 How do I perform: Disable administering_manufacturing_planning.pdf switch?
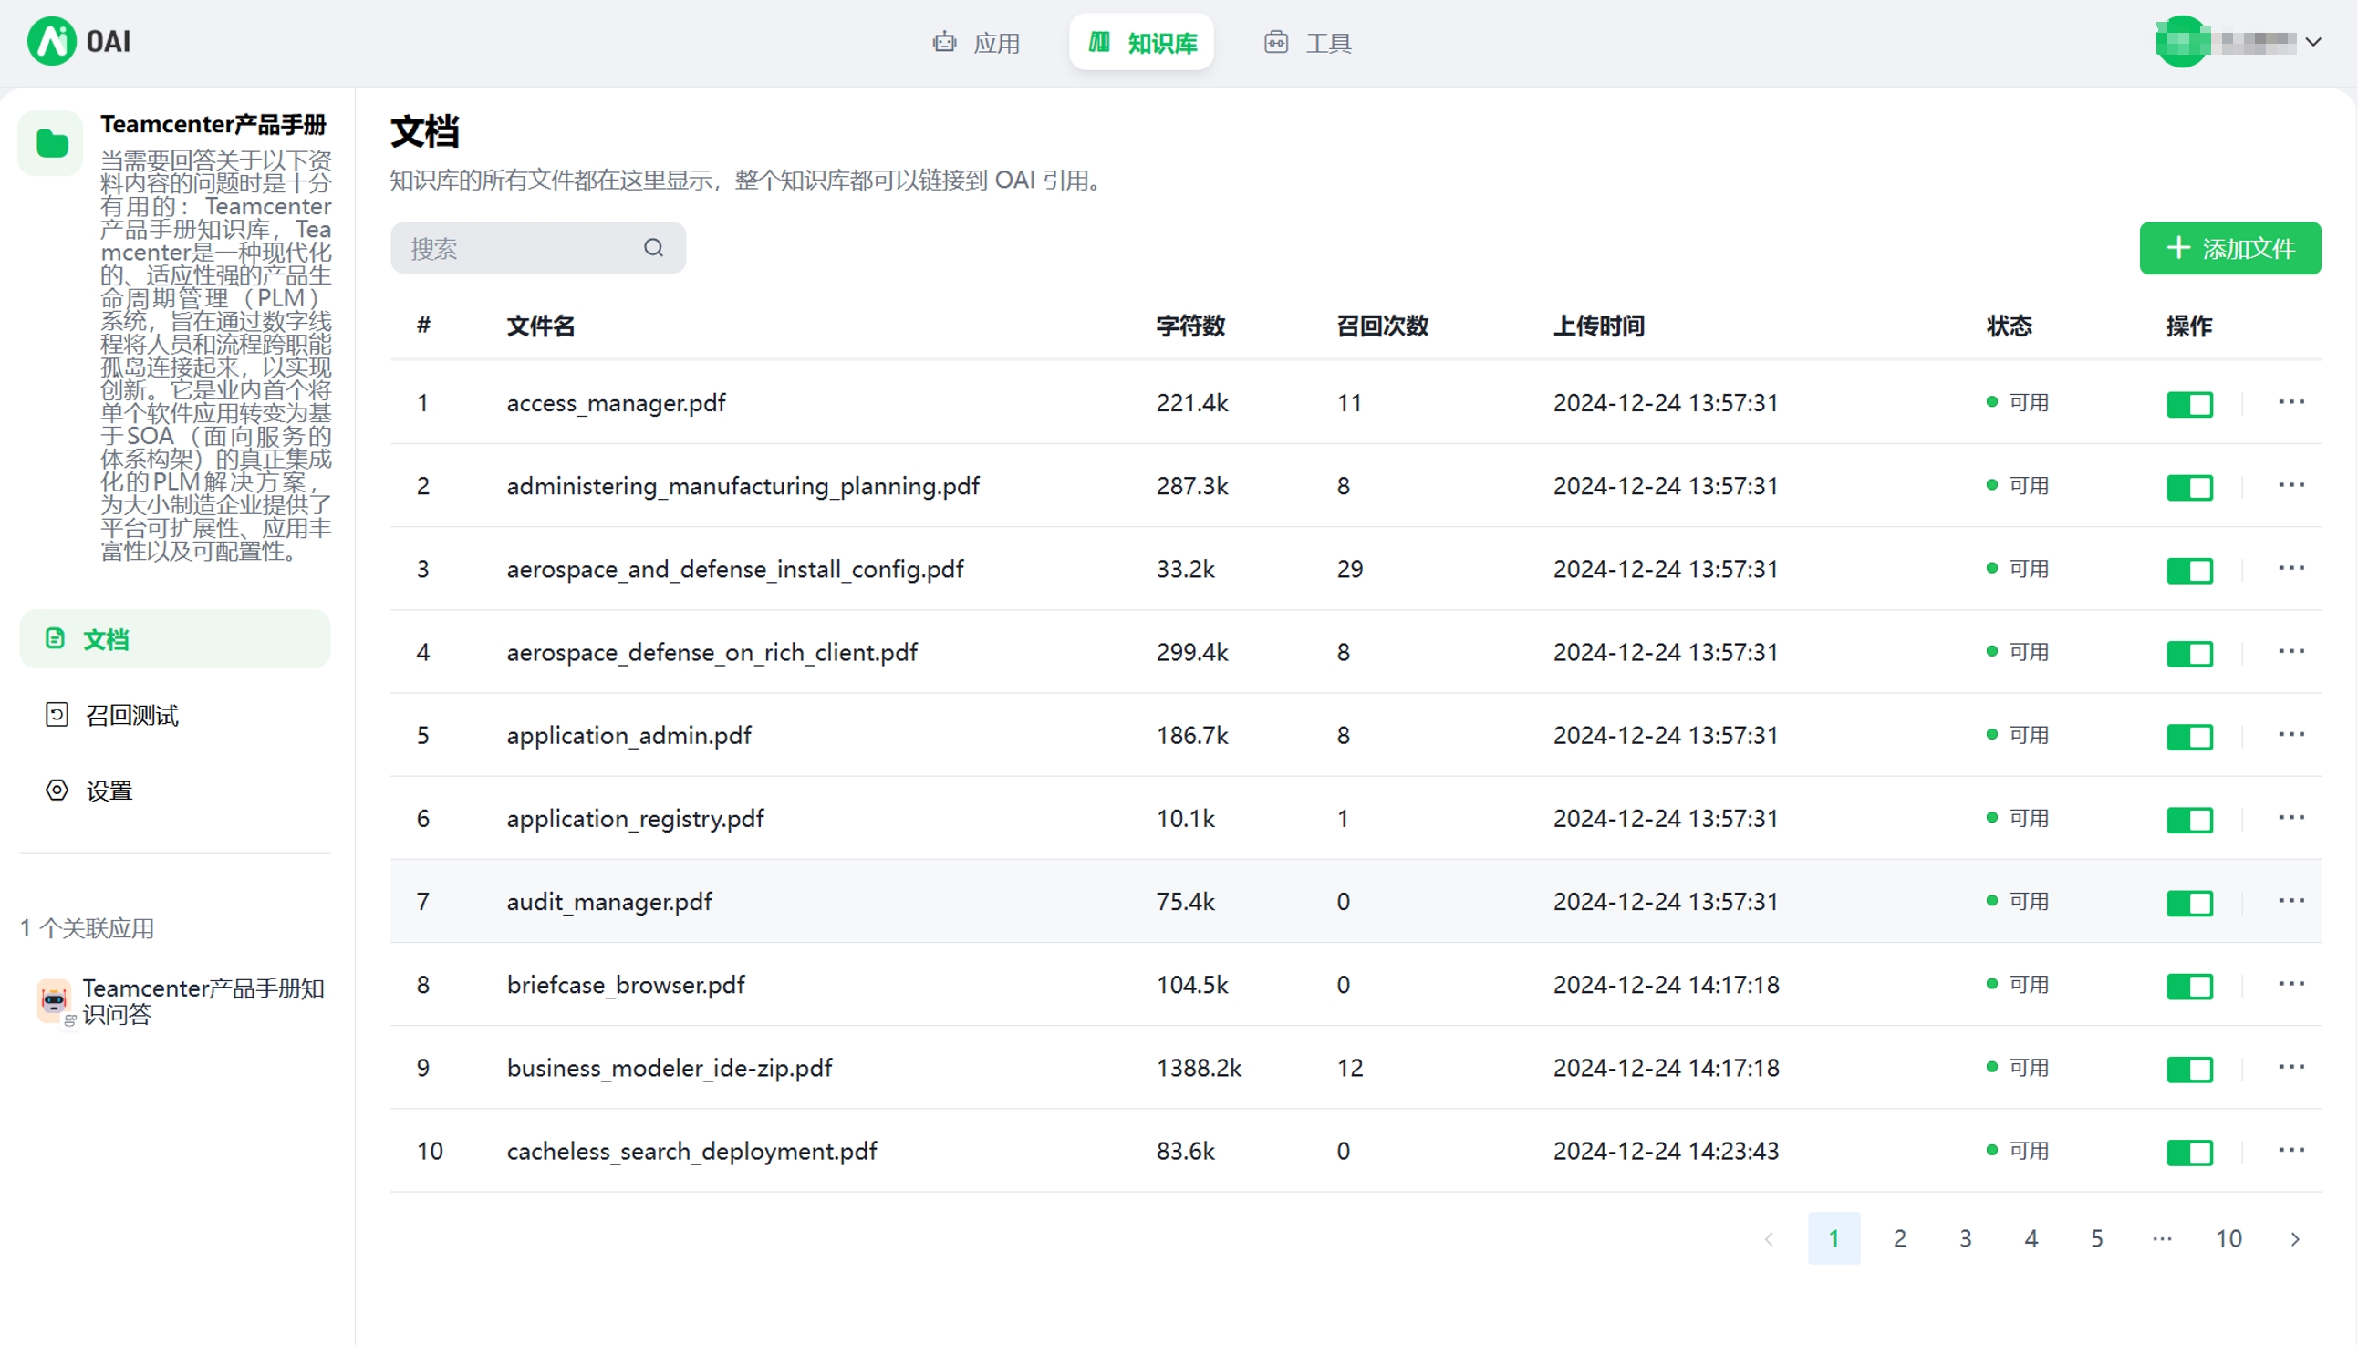point(2190,487)
